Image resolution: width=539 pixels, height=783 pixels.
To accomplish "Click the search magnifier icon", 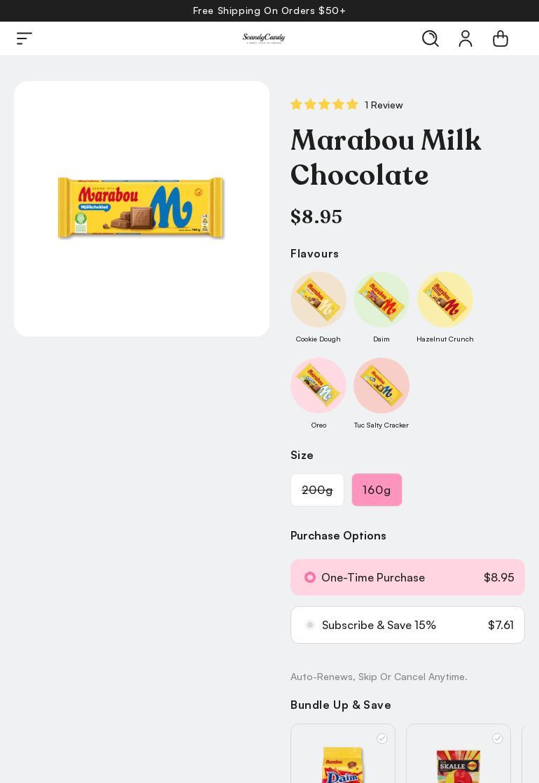I will click(x=430, y=38).
